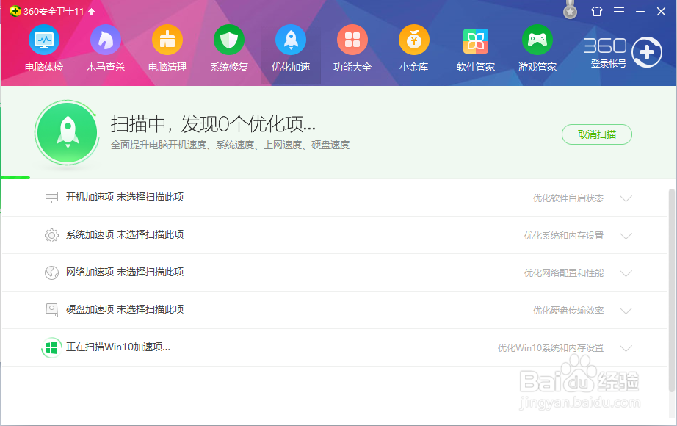
Task: Open the 电脑体检 computer checkup icon
Action: coord(44,40)
